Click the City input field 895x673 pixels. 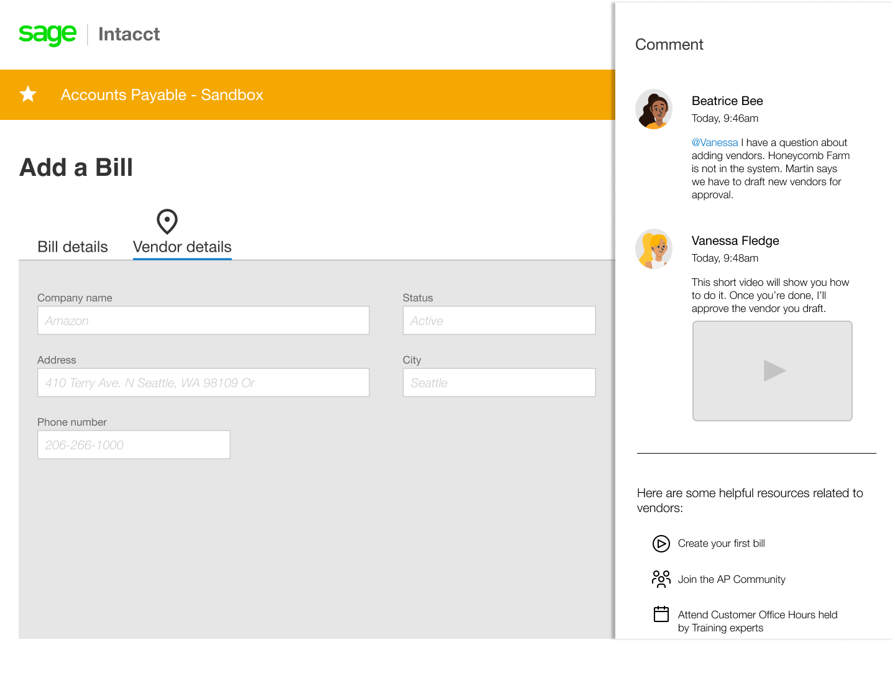pos(499,383)
